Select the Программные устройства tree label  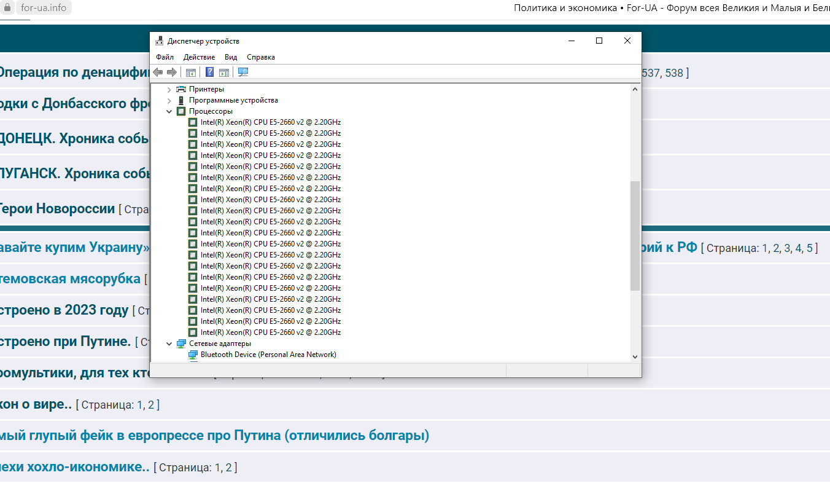(x=233, y=100)
